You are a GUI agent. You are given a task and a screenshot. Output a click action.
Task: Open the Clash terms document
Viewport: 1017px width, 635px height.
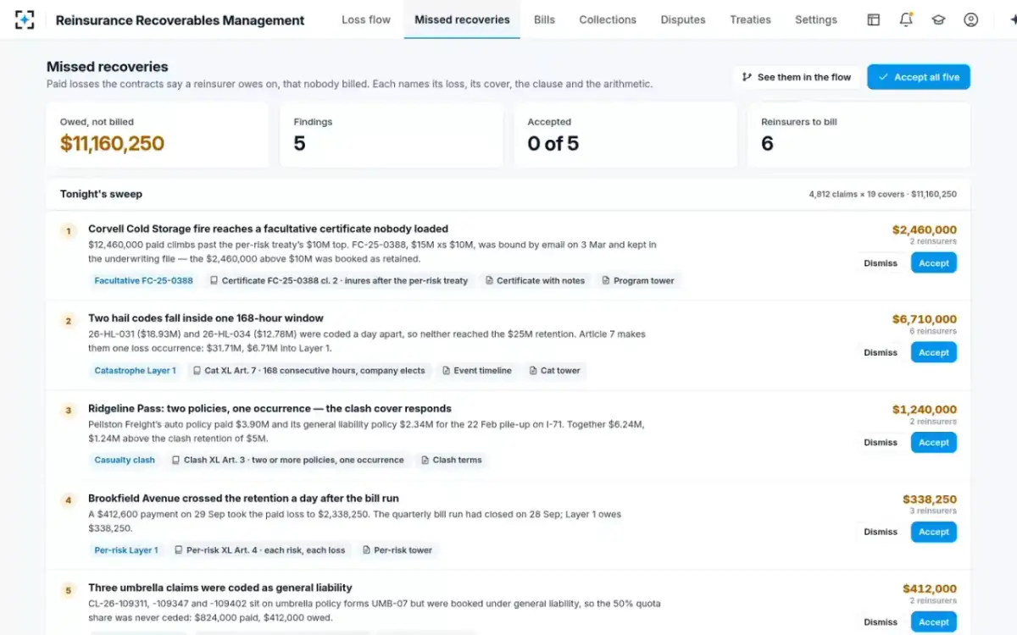click(x=452, y=460)
